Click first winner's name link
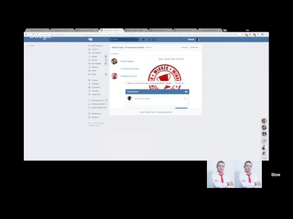293x219 pixels. pos(128,61)
